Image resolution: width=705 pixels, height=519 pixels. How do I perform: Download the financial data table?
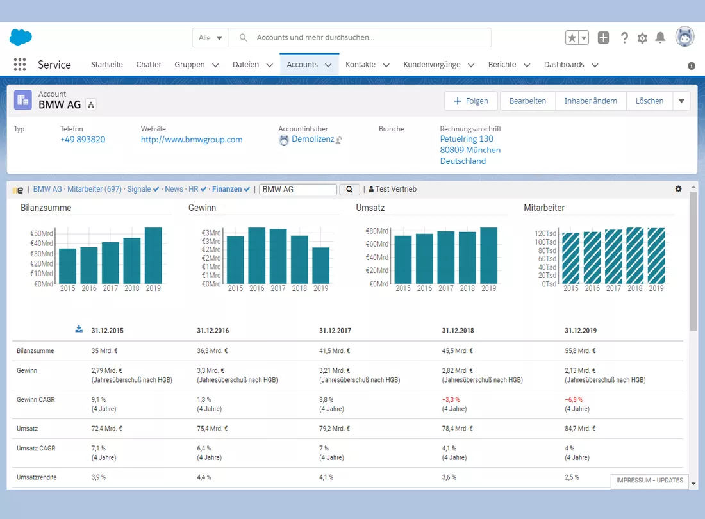tap(79, 329)
